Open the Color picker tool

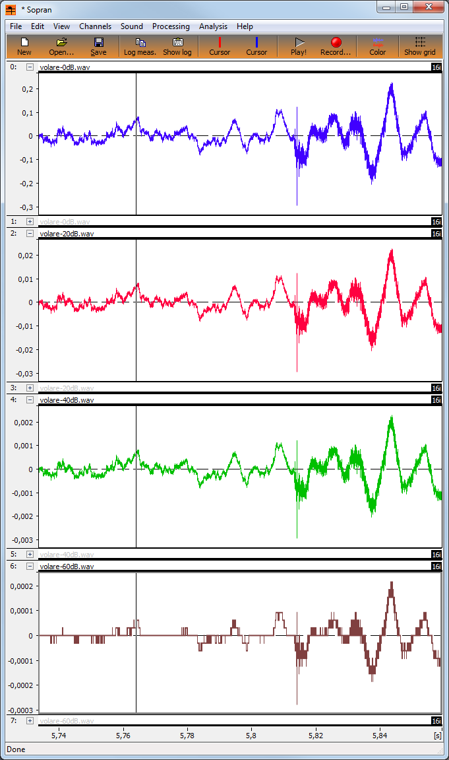point(378,46)
